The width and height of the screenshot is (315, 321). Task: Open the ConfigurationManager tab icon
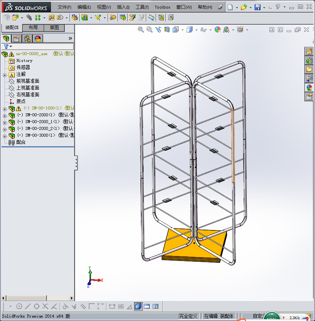(x=27, y=38)
